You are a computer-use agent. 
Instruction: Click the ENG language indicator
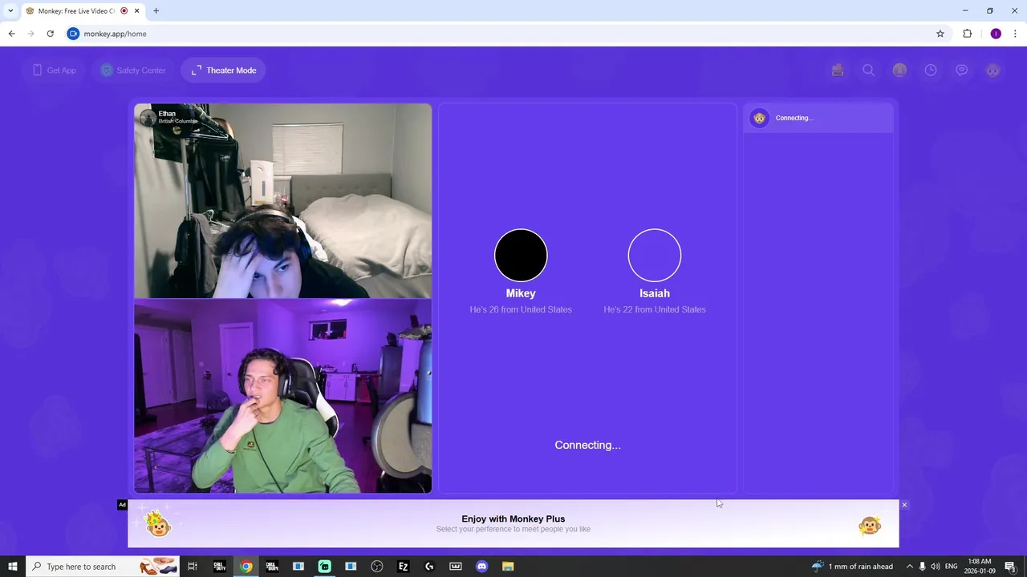[951, 567]
